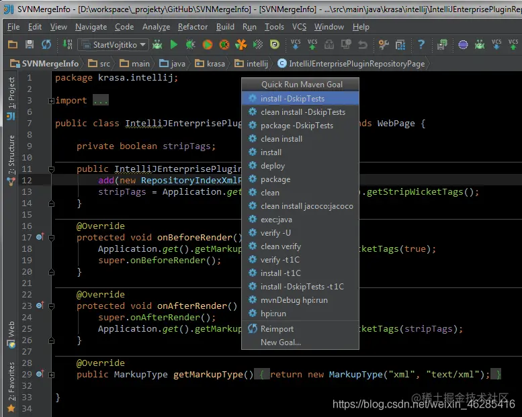The image size is (522, 417).
Task: Expand the getMarkupType method at line 29
Action: pyautogui.click(x=51, y=375)
